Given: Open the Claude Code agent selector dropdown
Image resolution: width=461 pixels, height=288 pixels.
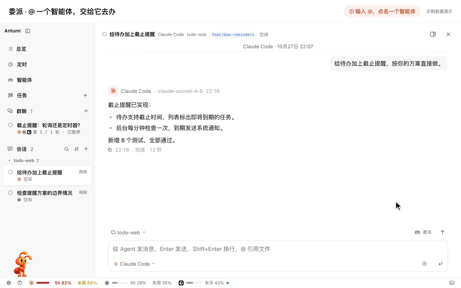Looking at the screenshot, I should [x=134, y=264].
